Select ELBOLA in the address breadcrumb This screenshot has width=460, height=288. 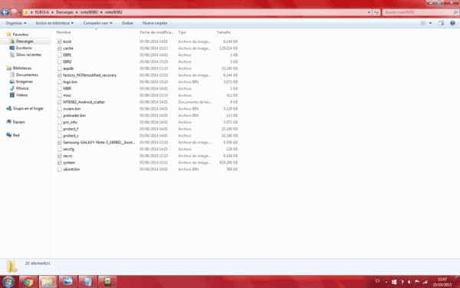(42, 12)
